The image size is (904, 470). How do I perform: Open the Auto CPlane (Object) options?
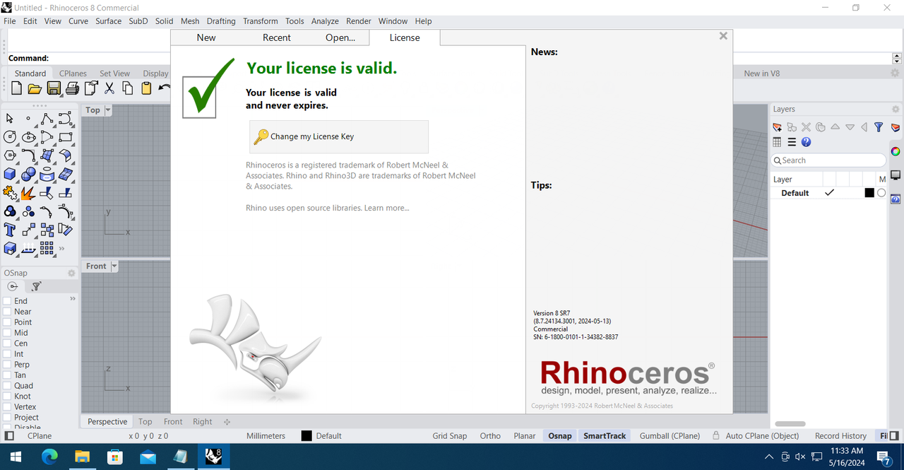[762, 436]
